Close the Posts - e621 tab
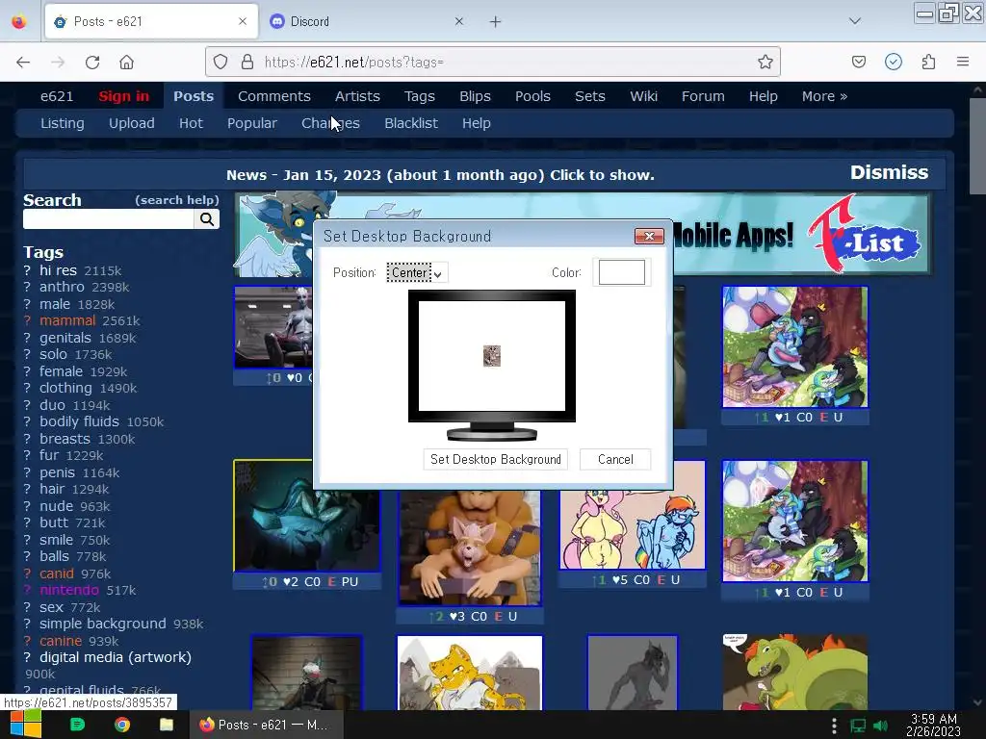 coord(243,21)
